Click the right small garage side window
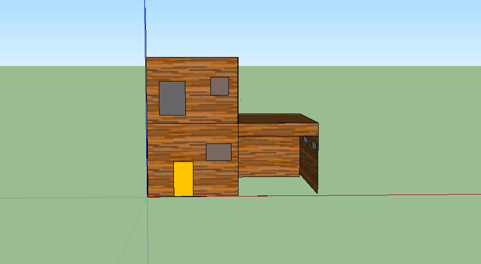Screen dimensions: 481x264 point(314,145)
